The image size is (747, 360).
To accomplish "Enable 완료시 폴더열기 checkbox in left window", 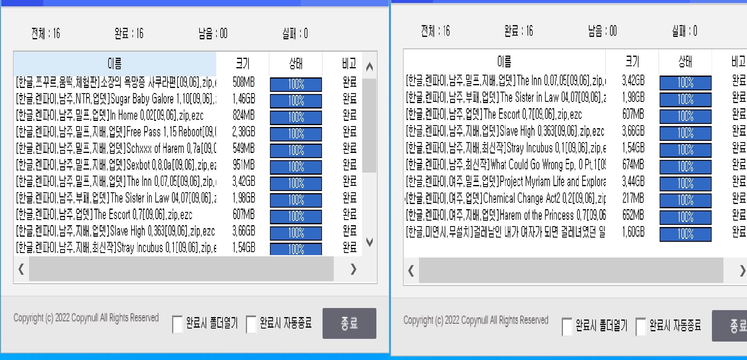I will (x=177, y=324).
